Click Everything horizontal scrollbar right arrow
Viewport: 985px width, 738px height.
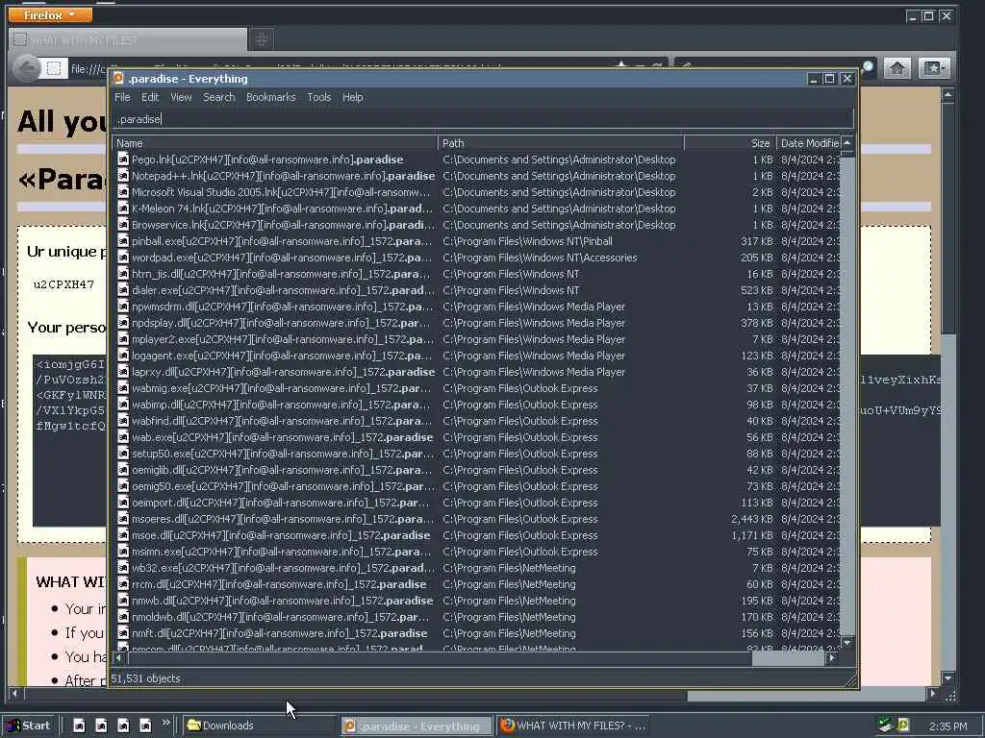click(832, 657)
